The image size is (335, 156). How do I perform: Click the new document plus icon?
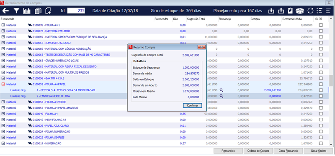[48, 11]
